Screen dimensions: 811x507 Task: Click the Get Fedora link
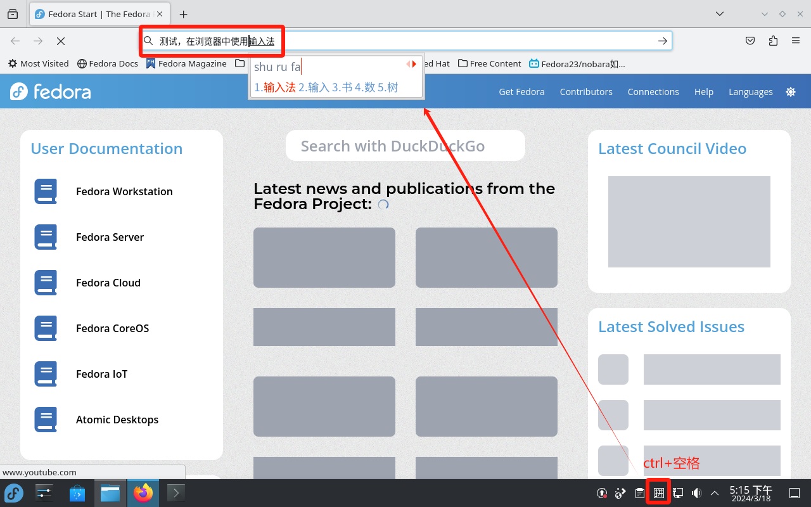521,92
